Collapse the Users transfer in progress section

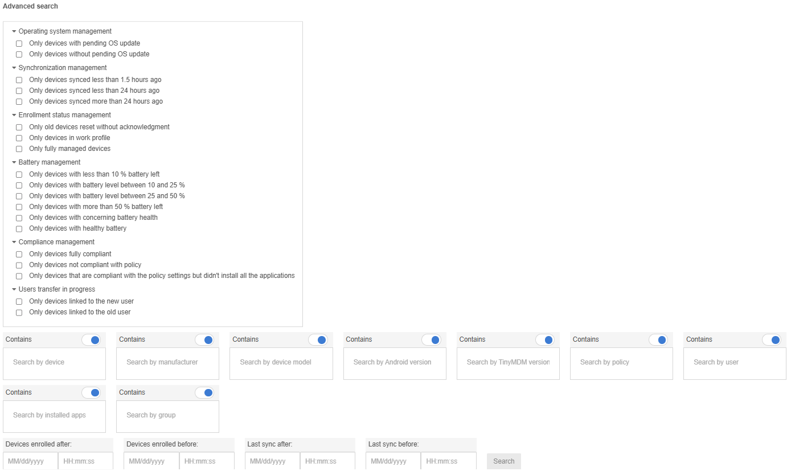click(14, 289)
